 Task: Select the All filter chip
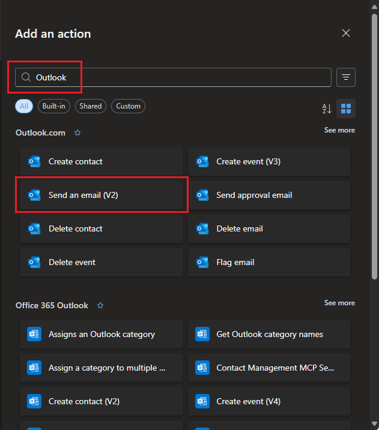coord(24,106)
